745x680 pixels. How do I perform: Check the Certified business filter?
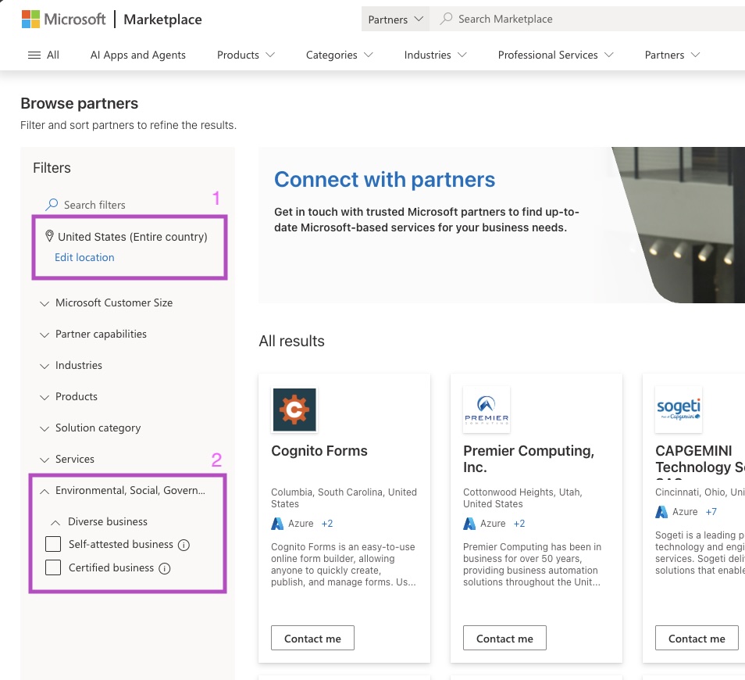pyautogui.click(x=53, y=567)
